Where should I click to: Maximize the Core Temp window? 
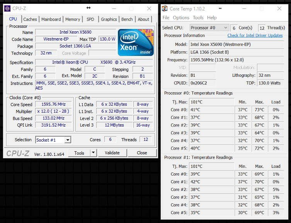tap(262, 9)
